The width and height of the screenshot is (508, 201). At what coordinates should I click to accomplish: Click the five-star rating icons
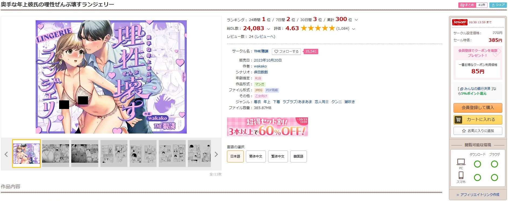tap(318, 28)
